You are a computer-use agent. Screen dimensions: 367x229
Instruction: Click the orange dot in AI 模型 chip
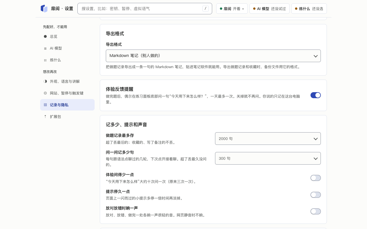pyautogui.click(x=254, y=9)
